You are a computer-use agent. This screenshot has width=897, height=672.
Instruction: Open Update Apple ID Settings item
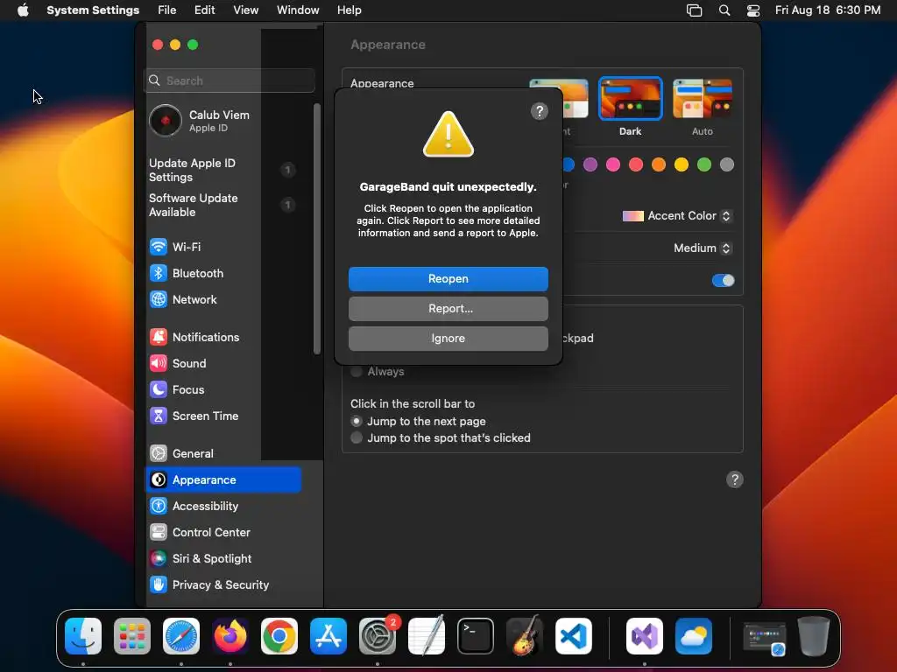pos(222,171)
